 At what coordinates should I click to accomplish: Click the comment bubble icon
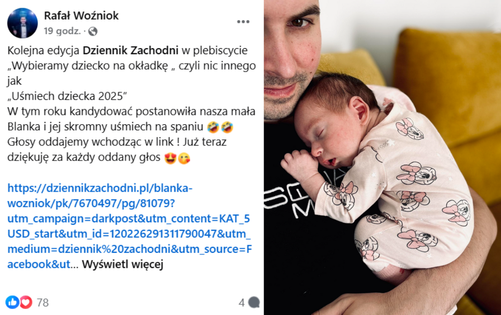(x=254, y=302)
